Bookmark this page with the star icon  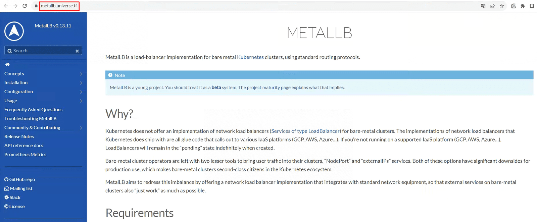tap(502, 6)
